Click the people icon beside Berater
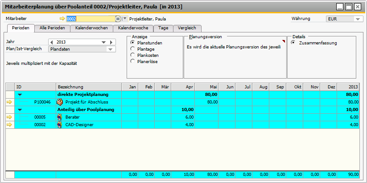 pos(60,117)
